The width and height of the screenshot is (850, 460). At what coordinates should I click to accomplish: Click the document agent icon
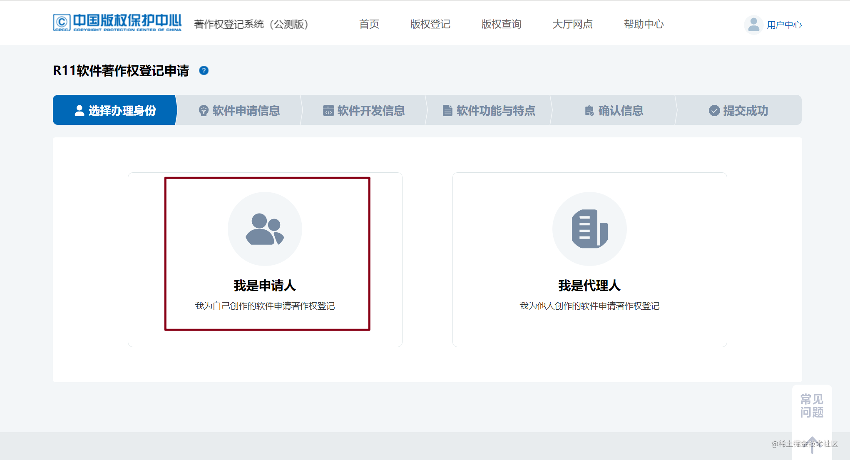tap(589, 229)
